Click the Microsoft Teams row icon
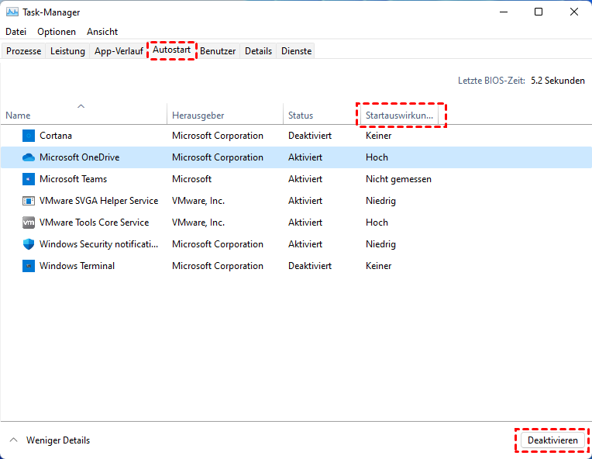Viewport: 592px width, 459px height. [29, 179]
